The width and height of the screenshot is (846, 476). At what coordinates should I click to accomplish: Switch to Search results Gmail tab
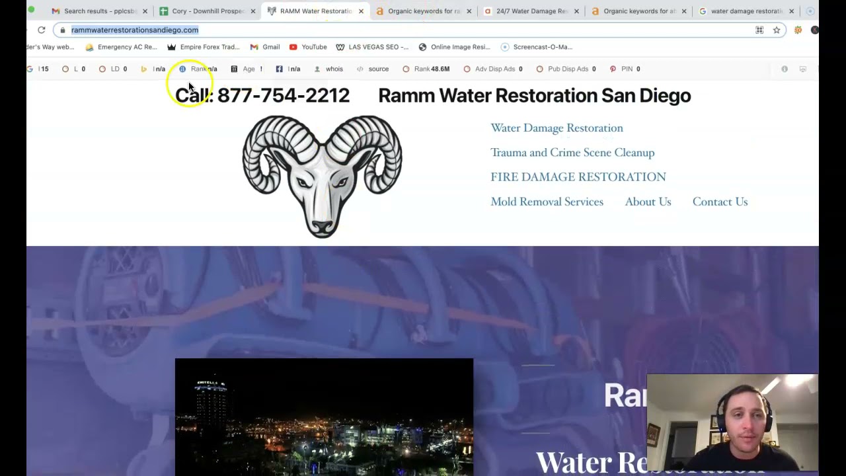pyautogui.click(x=100, y=11)
